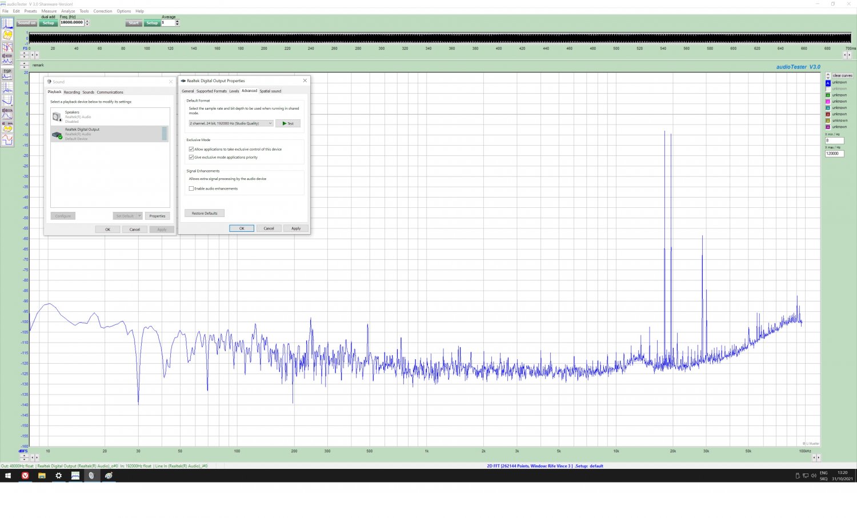Open the Windows Start menu

[x=8, y=475]
